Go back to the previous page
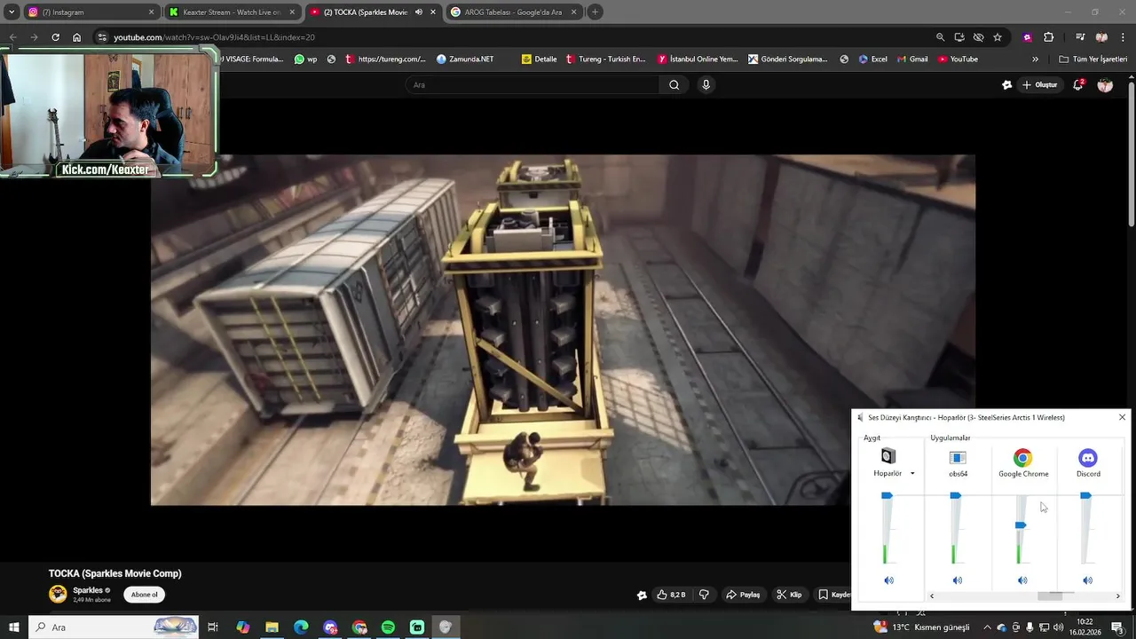The width and height of the screenshot is (1136, 639). 12,37
